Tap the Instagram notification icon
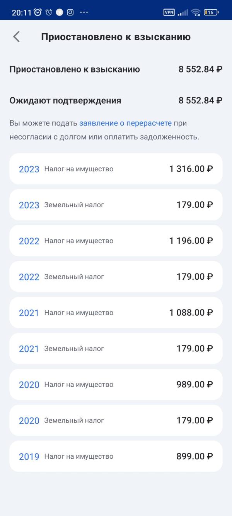 pos(70,12)
